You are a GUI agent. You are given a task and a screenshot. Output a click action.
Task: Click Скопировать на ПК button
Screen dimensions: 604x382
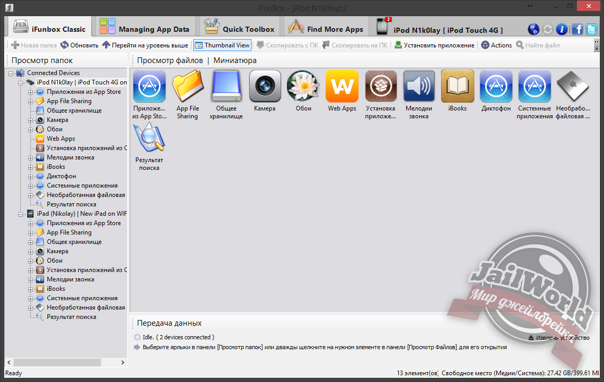[x=355, y=45]
